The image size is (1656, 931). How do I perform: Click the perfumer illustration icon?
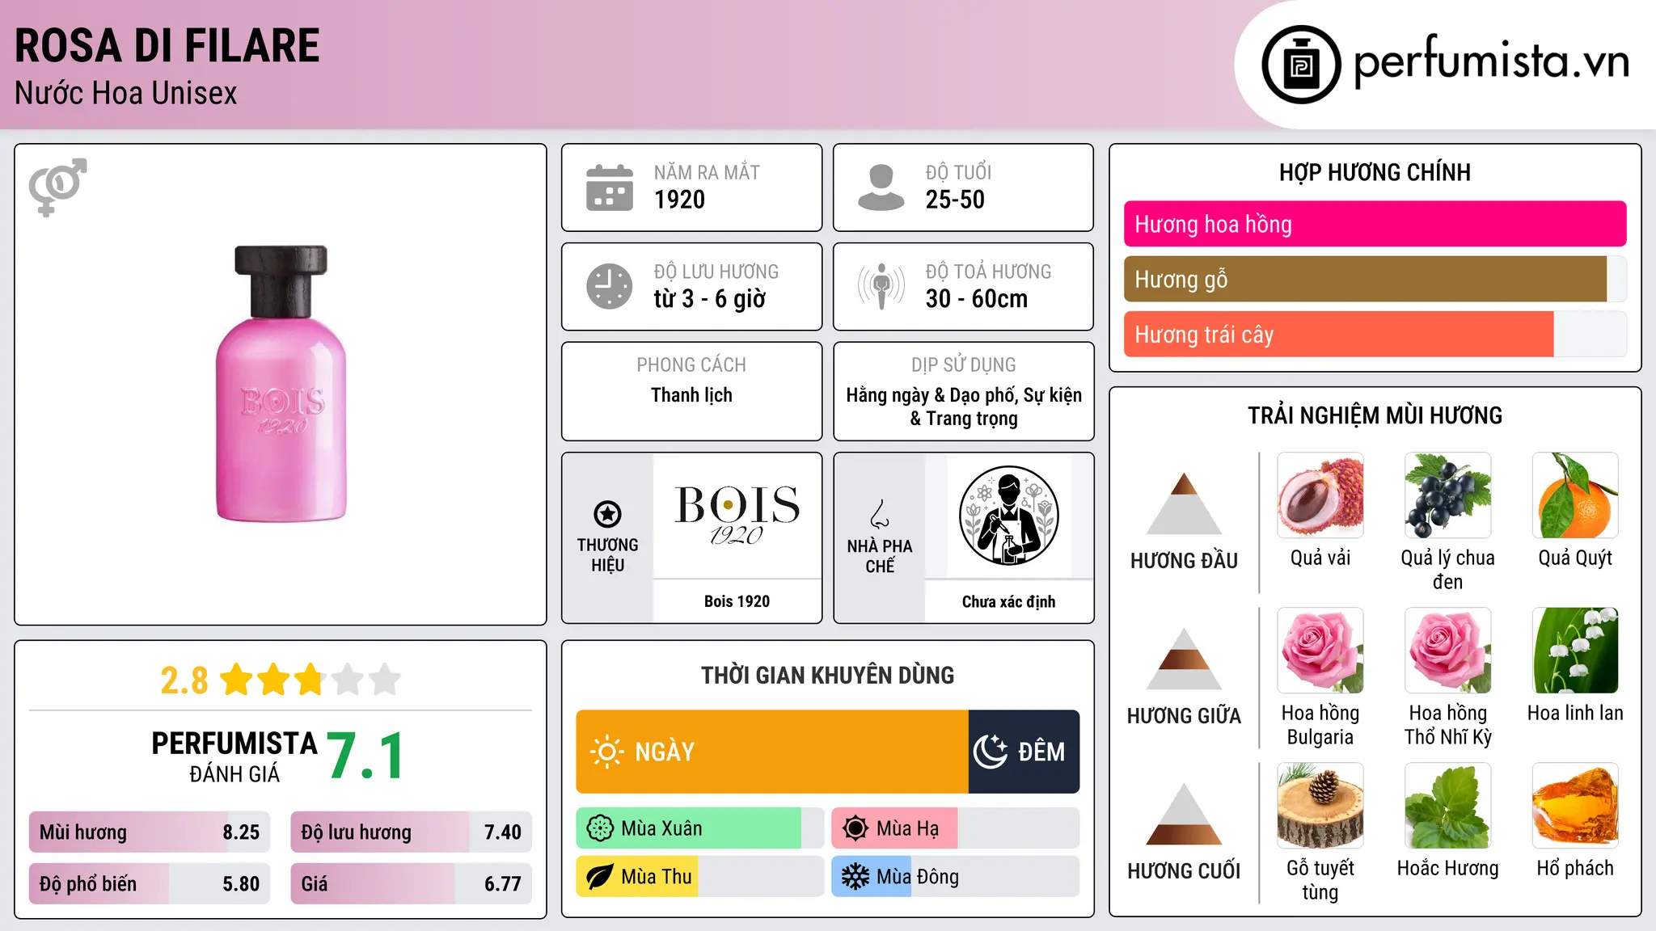(x=1008, y=516)
